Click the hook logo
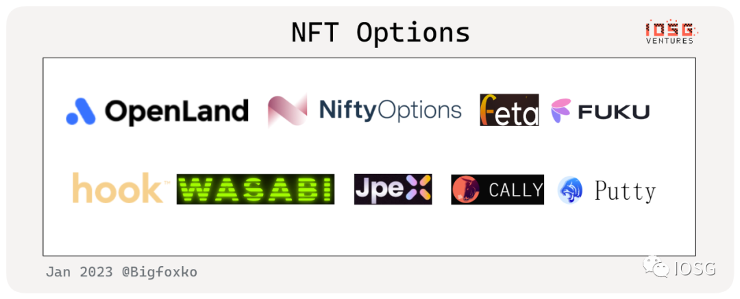Screen dimensions: 740x299 pos(118,188)
